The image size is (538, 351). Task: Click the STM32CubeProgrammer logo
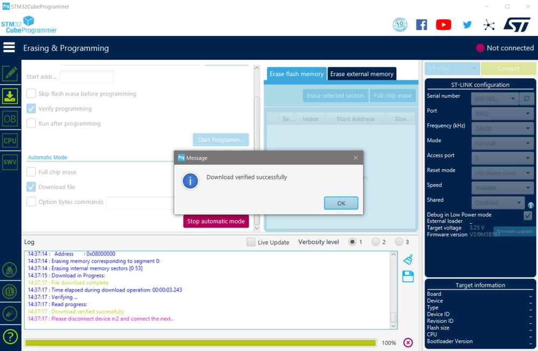coord(29,25)
